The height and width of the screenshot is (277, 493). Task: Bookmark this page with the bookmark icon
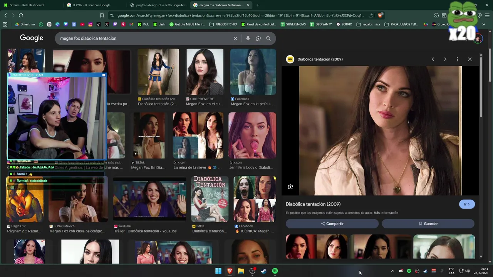coord(102,15)
